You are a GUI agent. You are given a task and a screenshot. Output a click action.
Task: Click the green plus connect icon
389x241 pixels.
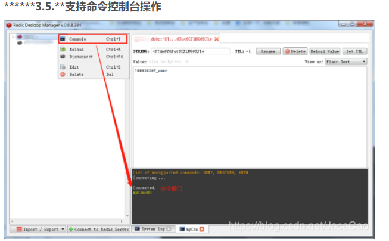[71, 229]
